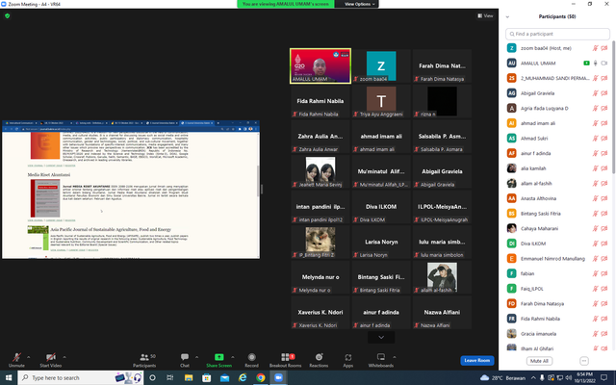Viewport: 616px width, 385px height.
Task: Click the Type here to search box
Action: (x=81, y=377)
